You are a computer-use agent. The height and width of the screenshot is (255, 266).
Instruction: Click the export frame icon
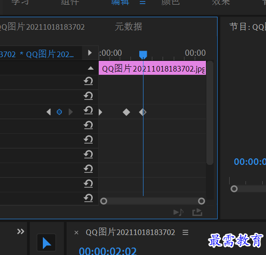point(197,212)
